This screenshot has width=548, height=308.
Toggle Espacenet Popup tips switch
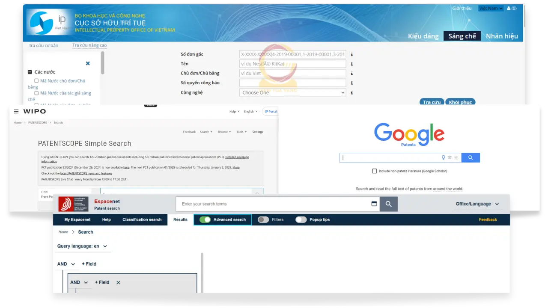point(301,219)
